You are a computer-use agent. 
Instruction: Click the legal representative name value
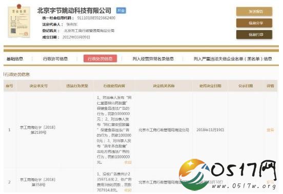(72, 25)
